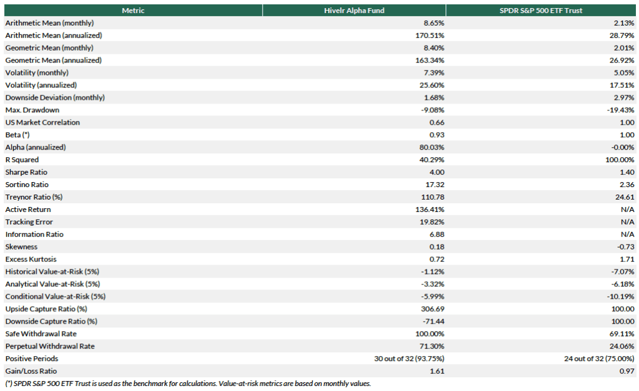Select the Sortino Ratio row label
The height and width of the screenshot is (391, 639).
pos(27,185)
